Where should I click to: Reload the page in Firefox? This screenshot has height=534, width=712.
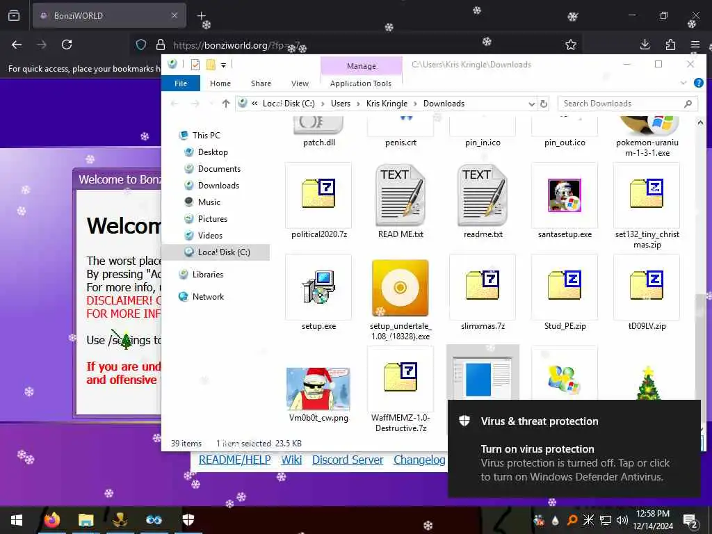coord(67,44)
